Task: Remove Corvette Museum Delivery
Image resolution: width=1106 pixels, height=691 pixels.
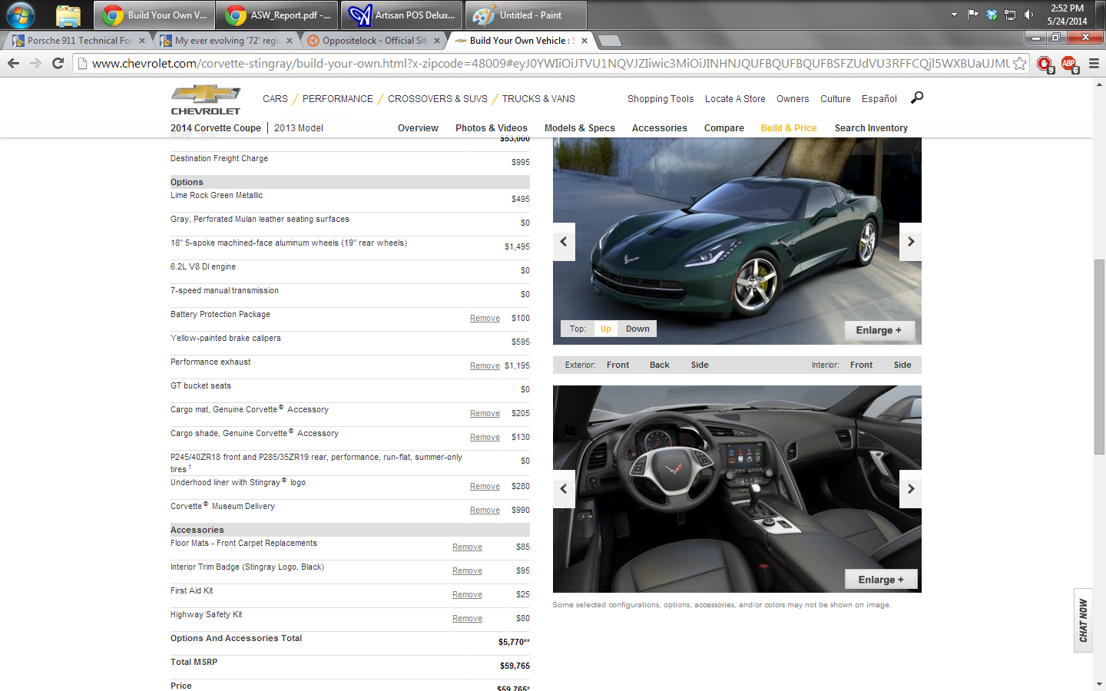Action: pos(485,510)
